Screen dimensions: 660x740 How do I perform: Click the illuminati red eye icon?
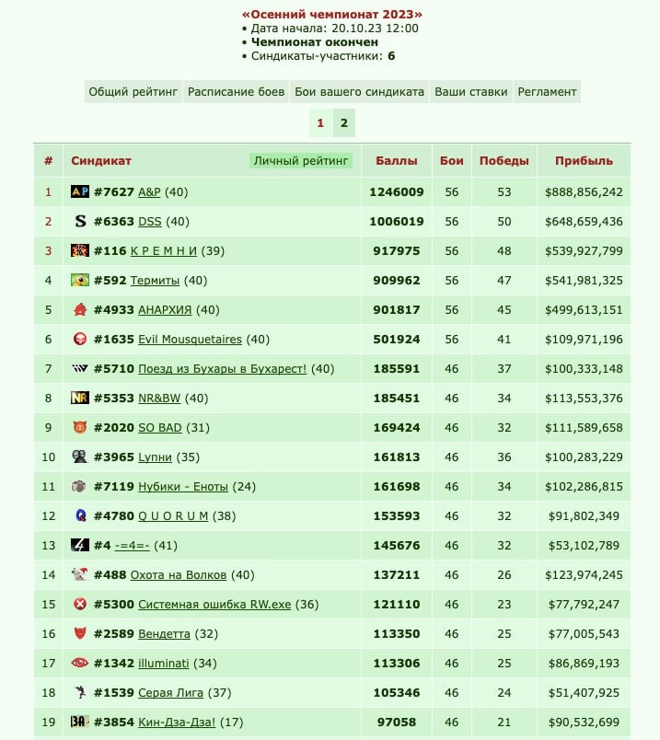[x=80, y=663]
